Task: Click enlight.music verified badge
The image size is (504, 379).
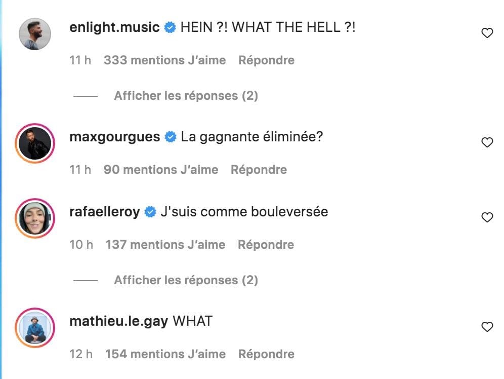Action: click(171, 27)
